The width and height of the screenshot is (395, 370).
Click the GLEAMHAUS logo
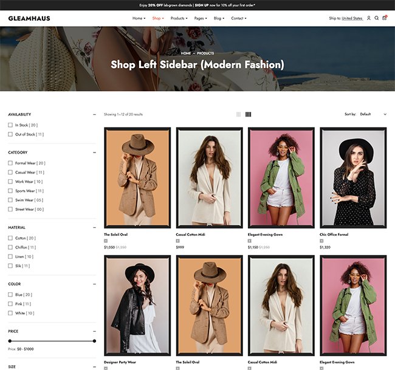pos(29,18)
